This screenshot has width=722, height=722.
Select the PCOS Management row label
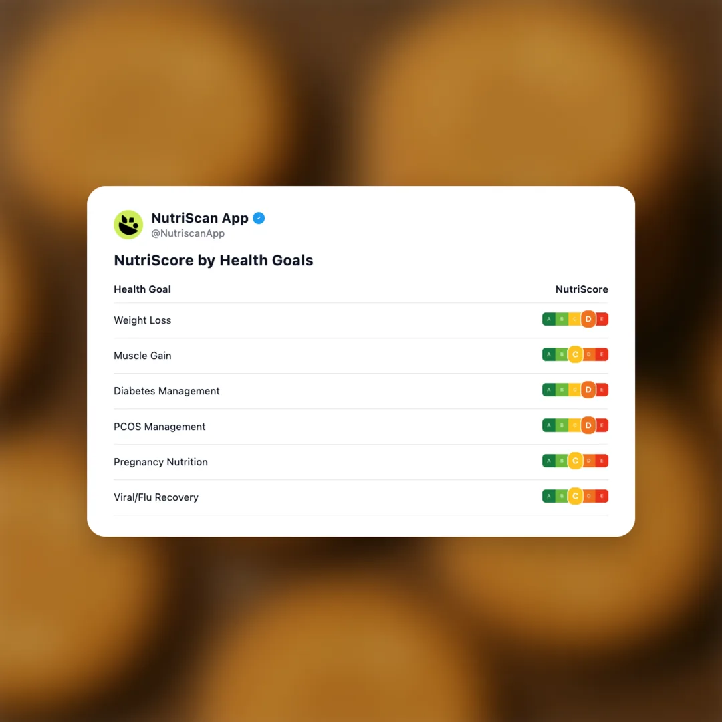coord(160,427)
